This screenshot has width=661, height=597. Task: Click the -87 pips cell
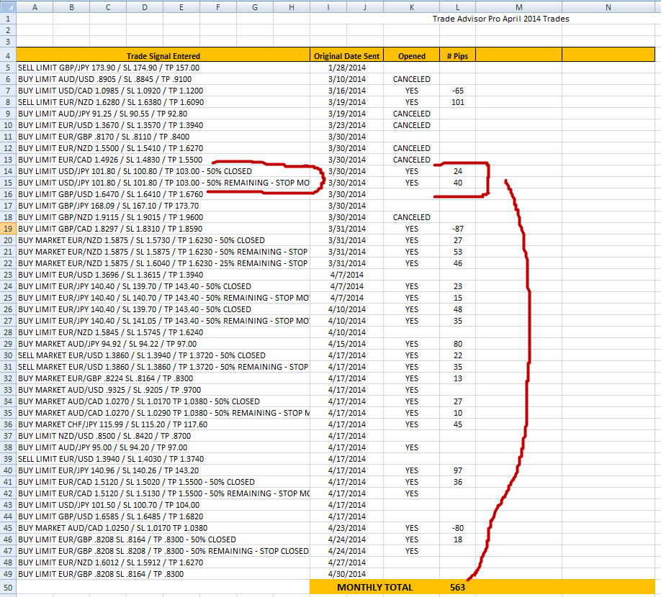(x=457, y=229)
